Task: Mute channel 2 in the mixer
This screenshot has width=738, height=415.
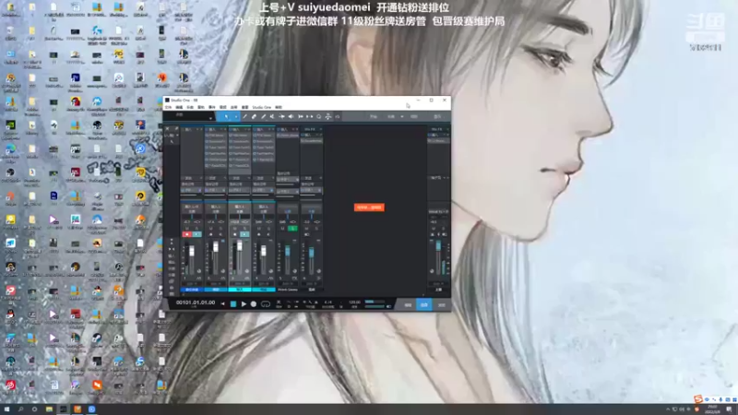Action: point(211,228)
